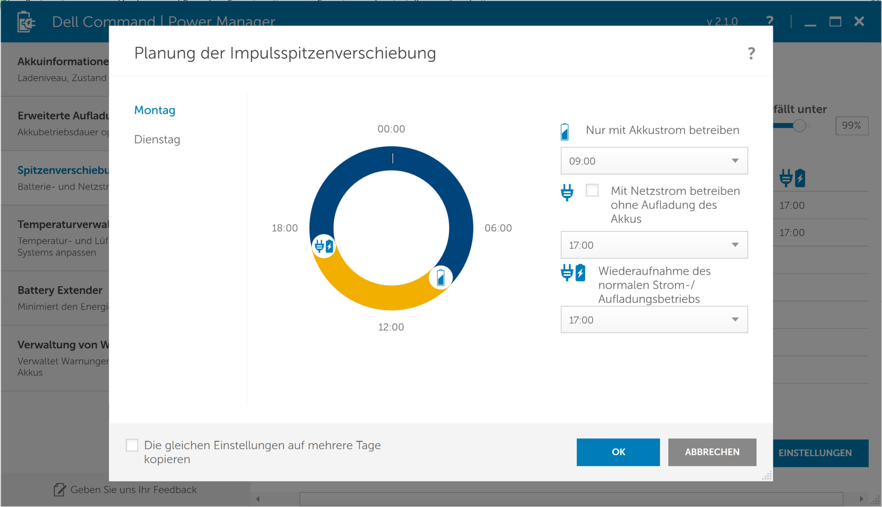Open the dialog help question mark
The image size is (882, 507).
pos(751,54)
